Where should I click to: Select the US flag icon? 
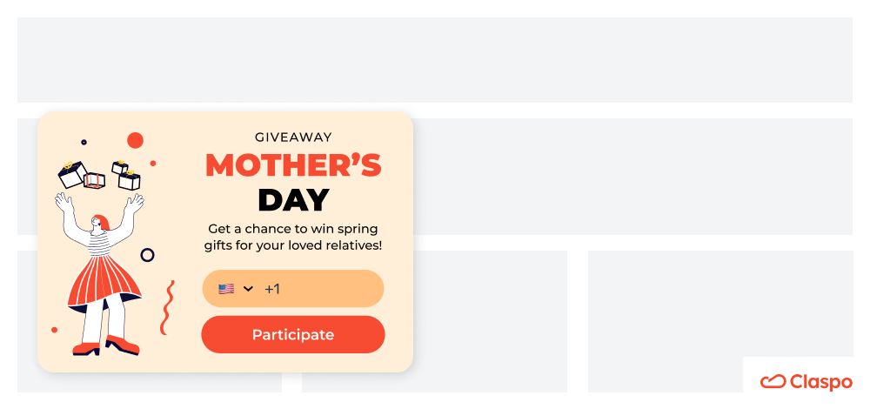click(226, 289)
